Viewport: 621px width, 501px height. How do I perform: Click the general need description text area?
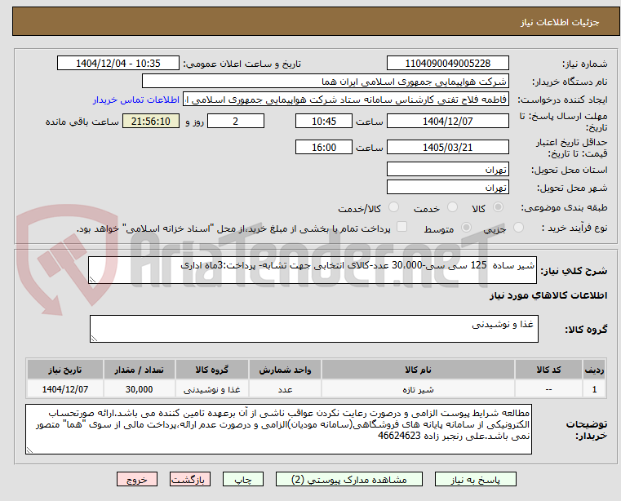312,270
